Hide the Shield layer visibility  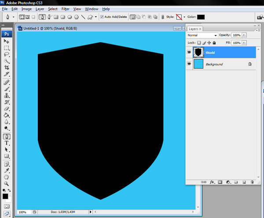pyautogui.click(x=189, y=52)
